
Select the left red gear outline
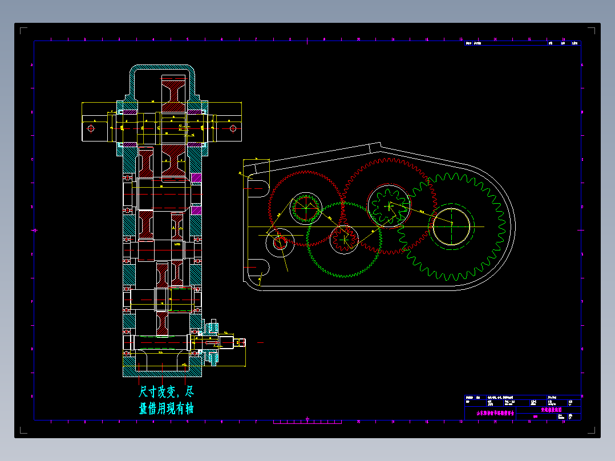click(x=306, y=208)
